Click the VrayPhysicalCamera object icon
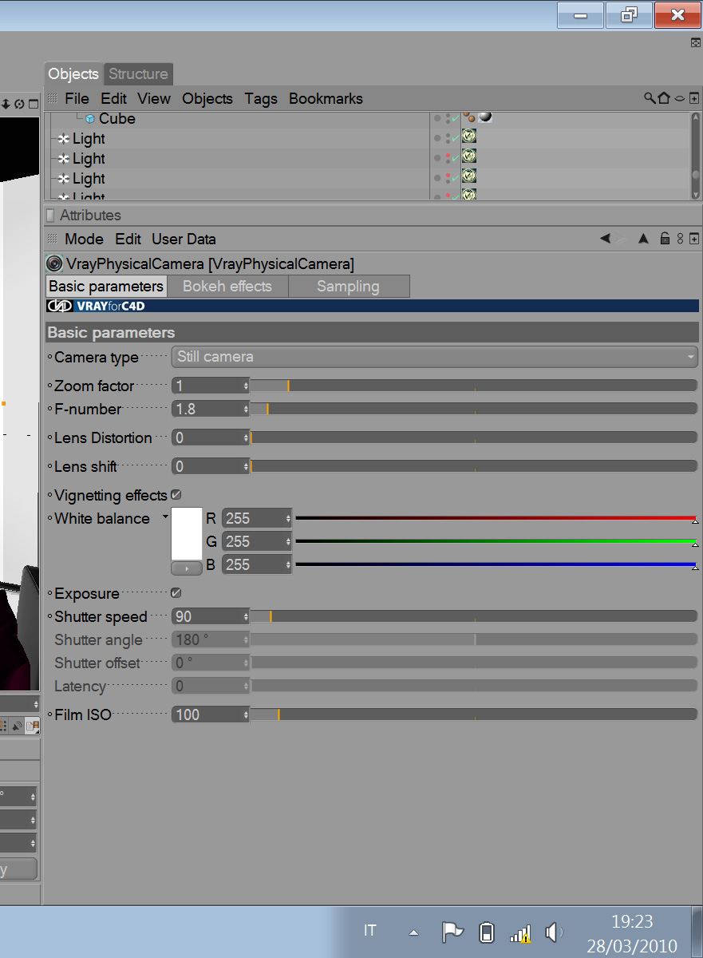The height and width of the screenshot is (958, 703). pos(54,264)
